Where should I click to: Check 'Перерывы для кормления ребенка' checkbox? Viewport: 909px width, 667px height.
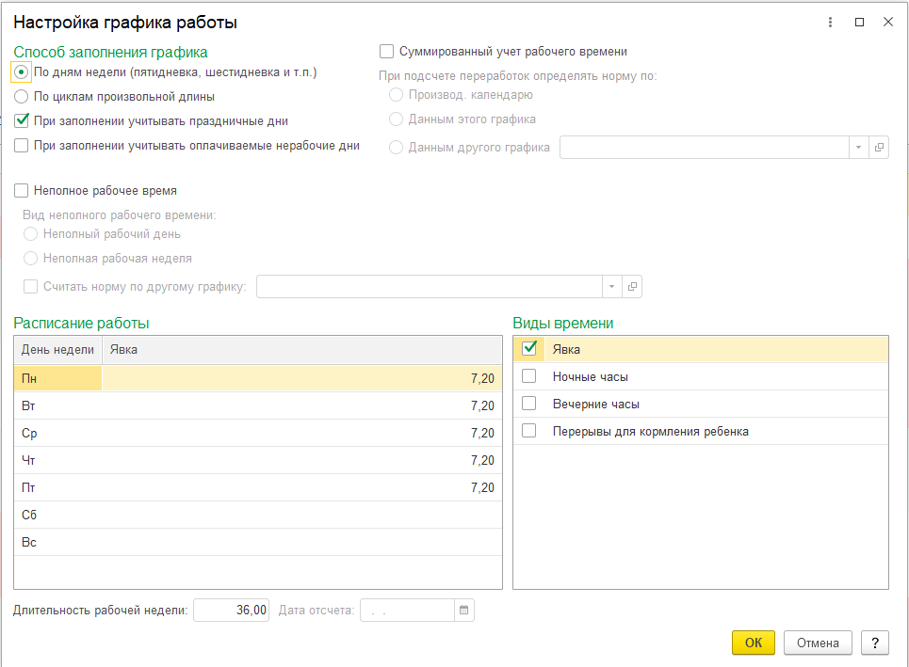point(529,431)
